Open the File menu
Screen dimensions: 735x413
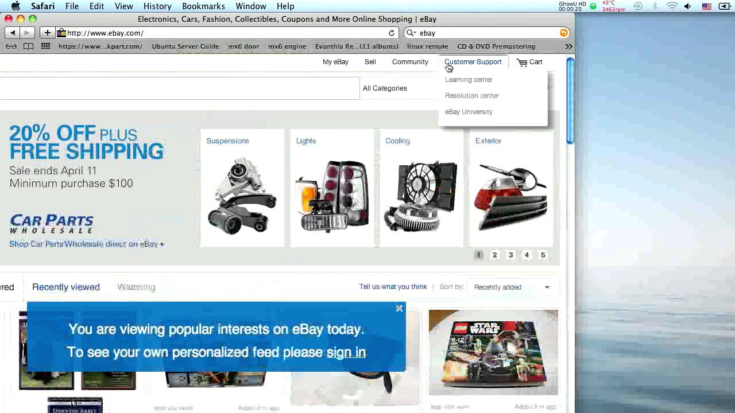(72, 6)
